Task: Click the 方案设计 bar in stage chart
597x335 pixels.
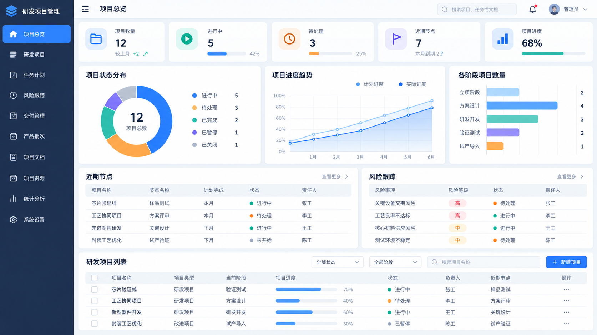Action: click(x=522, y=105)
